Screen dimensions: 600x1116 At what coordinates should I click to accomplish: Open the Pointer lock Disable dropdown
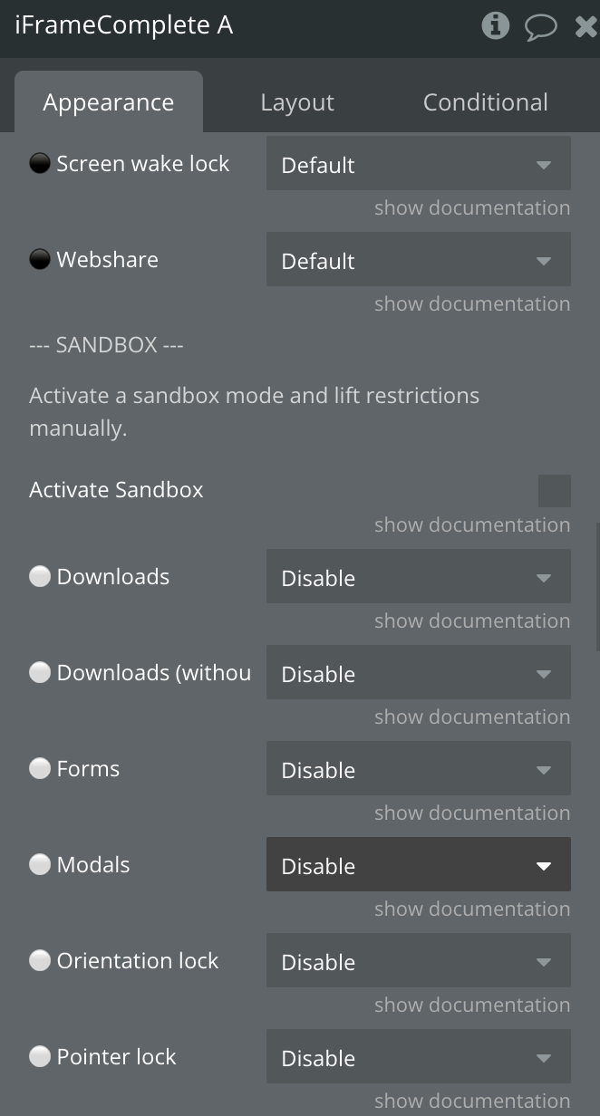coord(419,1057)
